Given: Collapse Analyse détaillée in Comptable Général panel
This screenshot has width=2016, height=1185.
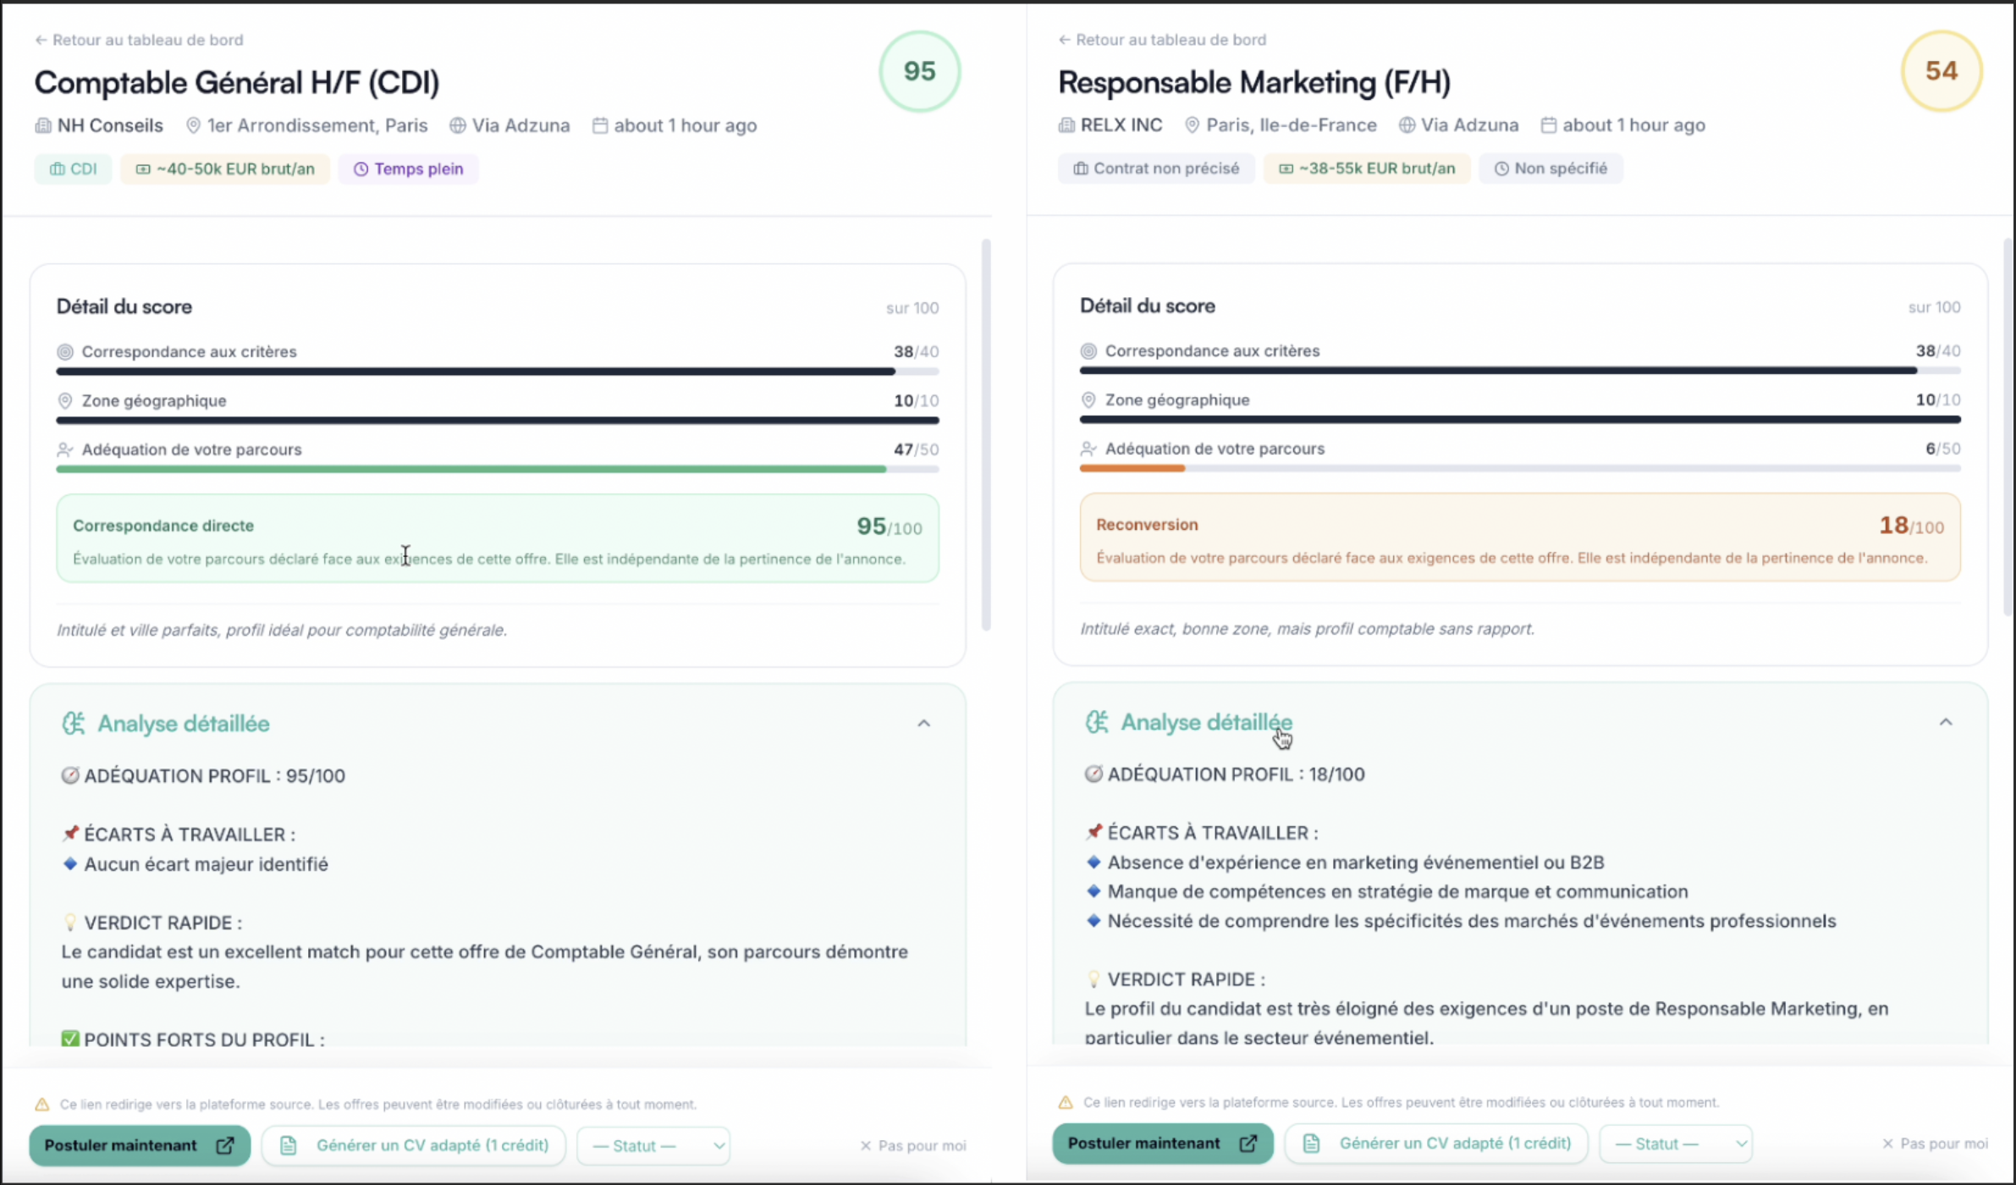Looking at the screenshot, I should pos(923,724).
